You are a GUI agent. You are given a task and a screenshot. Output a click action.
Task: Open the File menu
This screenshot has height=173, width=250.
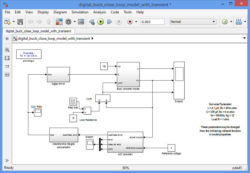(7, 12)
